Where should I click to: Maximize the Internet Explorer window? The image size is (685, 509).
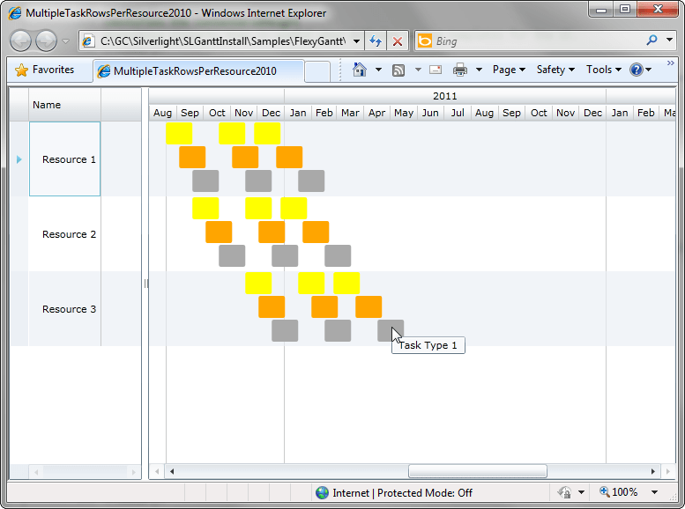625,10
